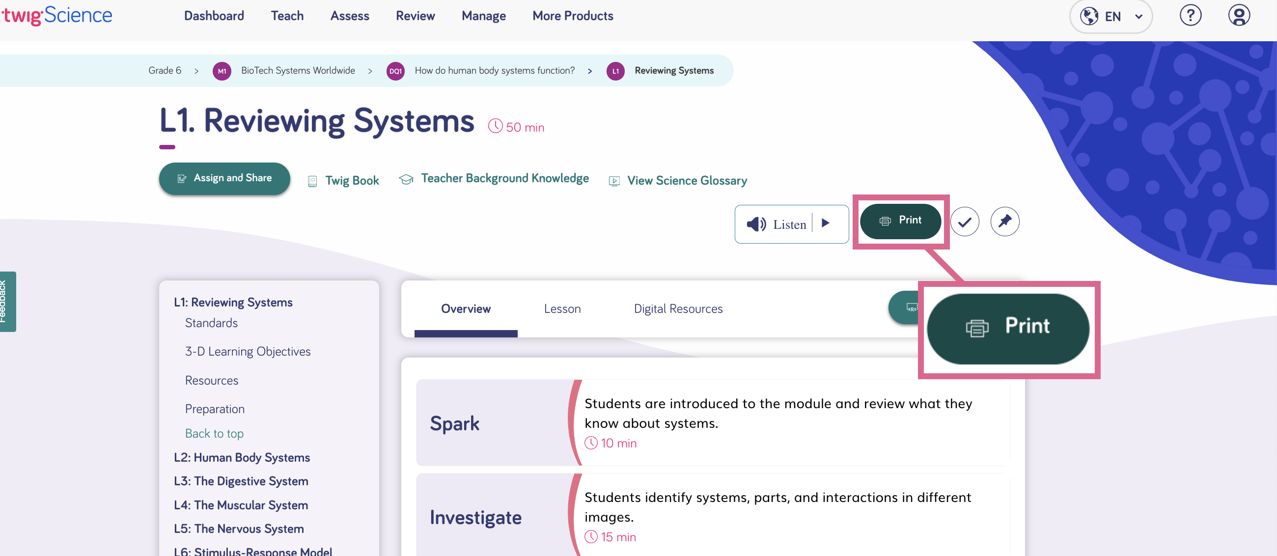Click the DQ1 badge in breadcrumb
Image resolution: width=1277 pixels, height=556 pixels.
[x=395, y=71]
